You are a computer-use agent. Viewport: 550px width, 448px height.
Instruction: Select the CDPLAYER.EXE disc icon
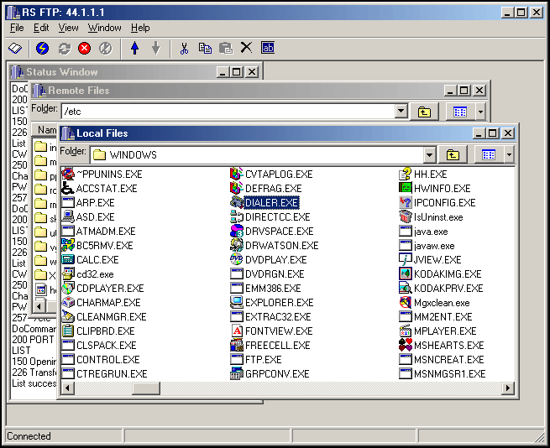pyautogui.click(x=68, y=288)
